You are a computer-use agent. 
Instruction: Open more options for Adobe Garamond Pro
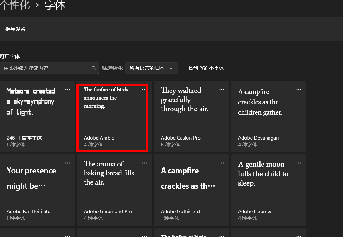click(x=145, y=163)
